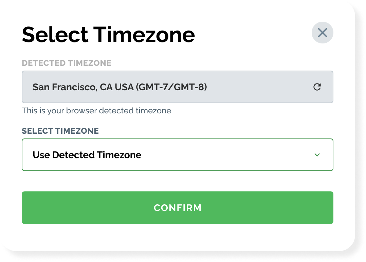366x262 pixels.
Task: Close the Select Timezone dialog
Action: coord(322,33)
